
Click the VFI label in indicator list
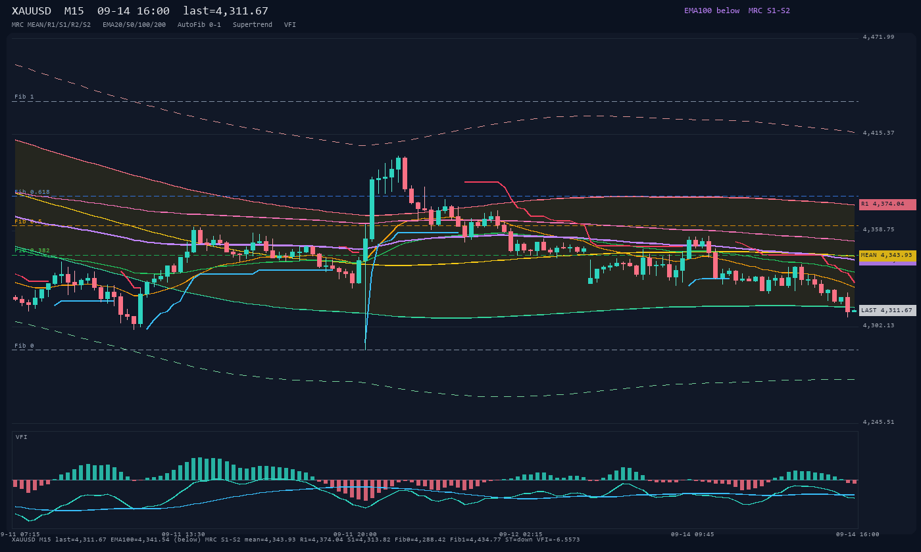(x=290, y=25)
